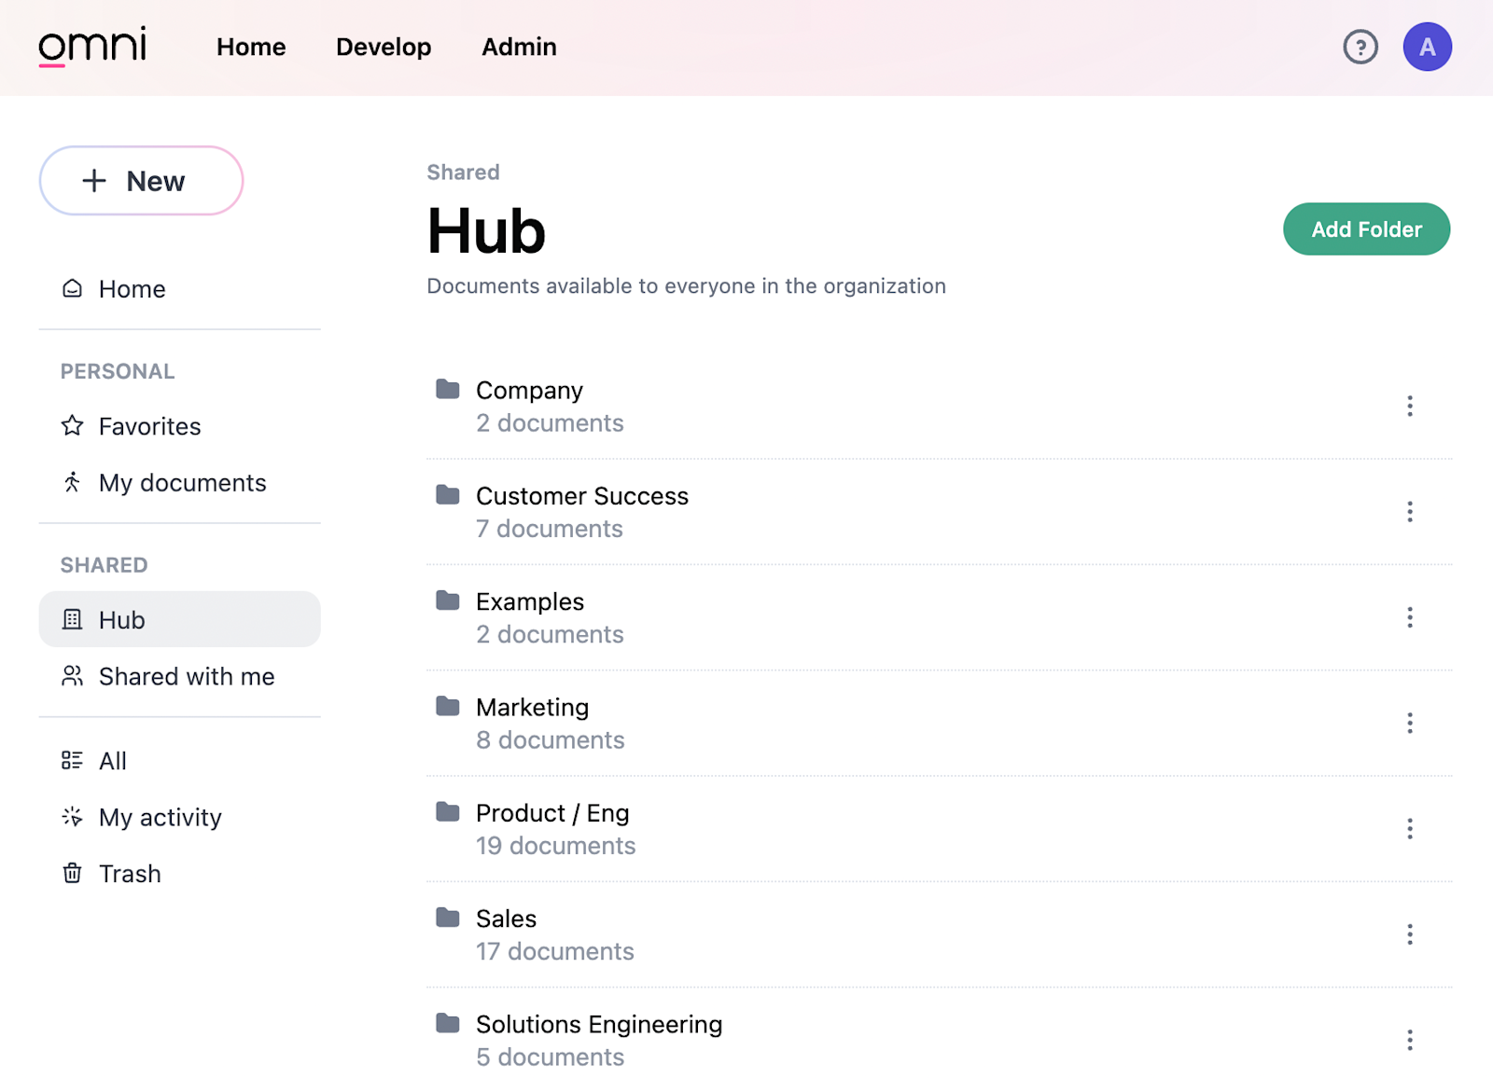Click the All list icon

71,760
